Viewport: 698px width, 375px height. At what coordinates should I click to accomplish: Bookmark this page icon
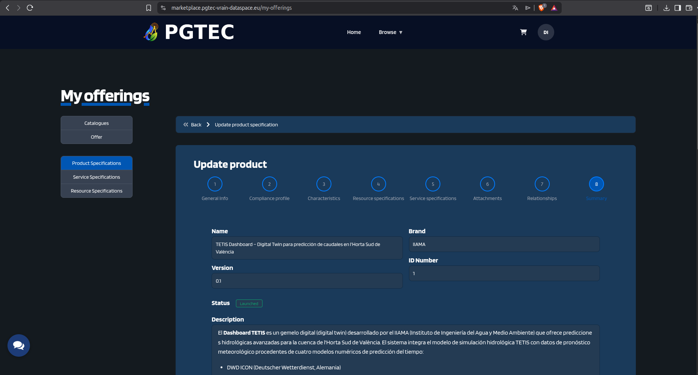tap(149, 8)
